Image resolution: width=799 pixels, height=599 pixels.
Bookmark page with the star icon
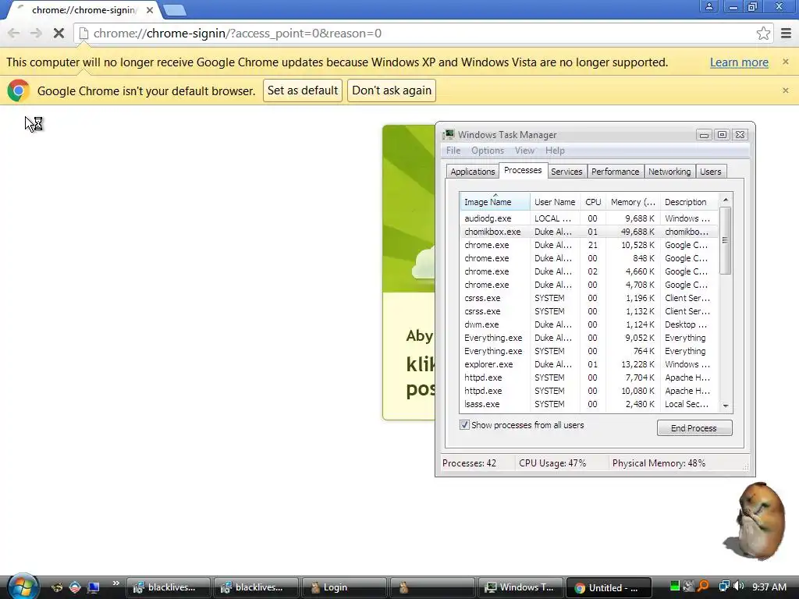click(x=763, y=34)
